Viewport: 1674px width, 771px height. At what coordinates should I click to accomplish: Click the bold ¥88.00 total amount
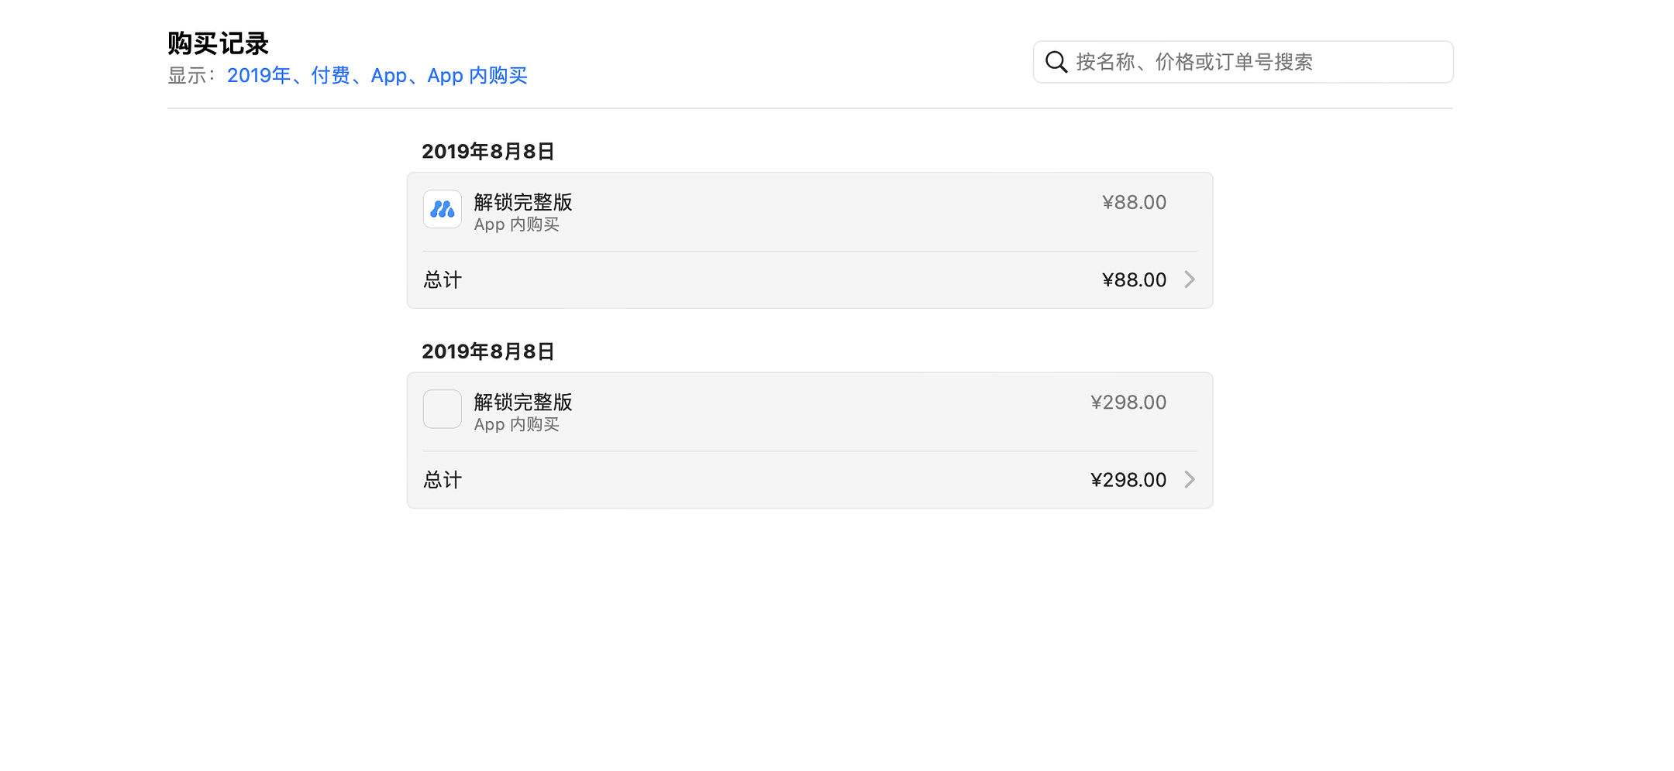[x=1134, y=279]
